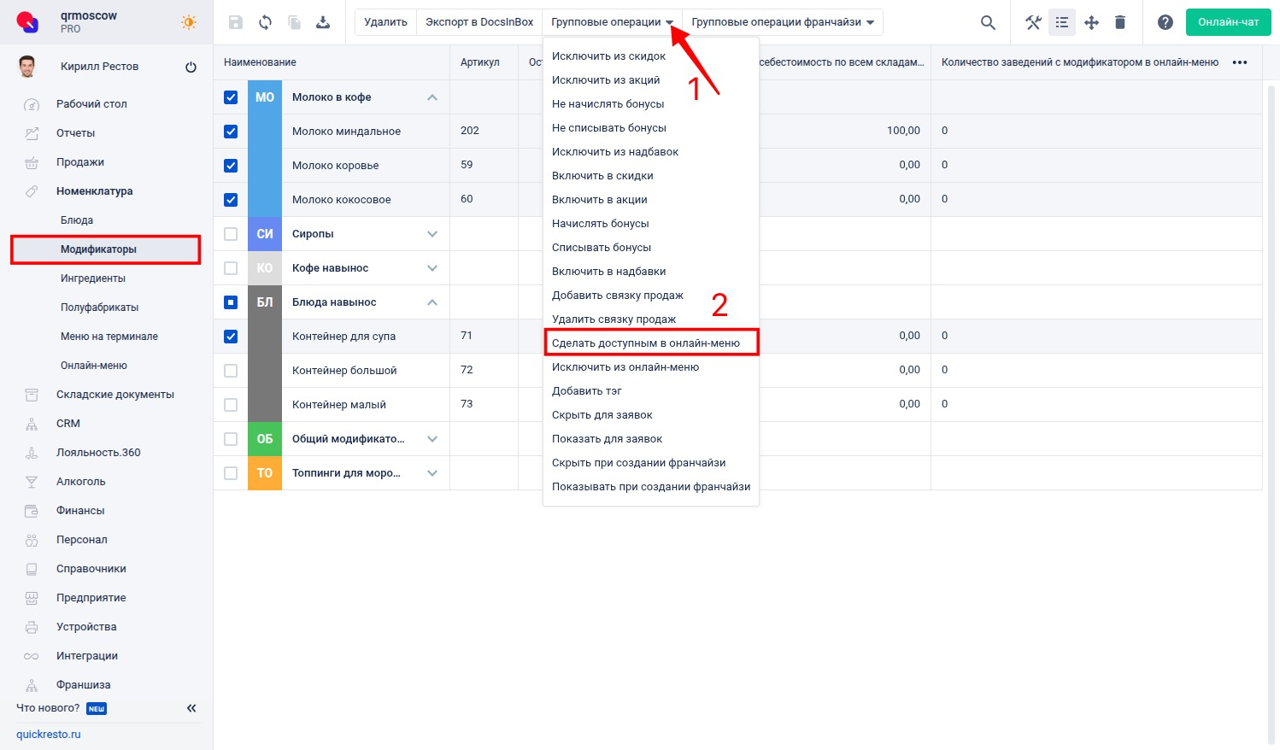Screen dimensions: 1280x750
Task: Click the refresh arrows icon
Action: click(x=265, y=23)
